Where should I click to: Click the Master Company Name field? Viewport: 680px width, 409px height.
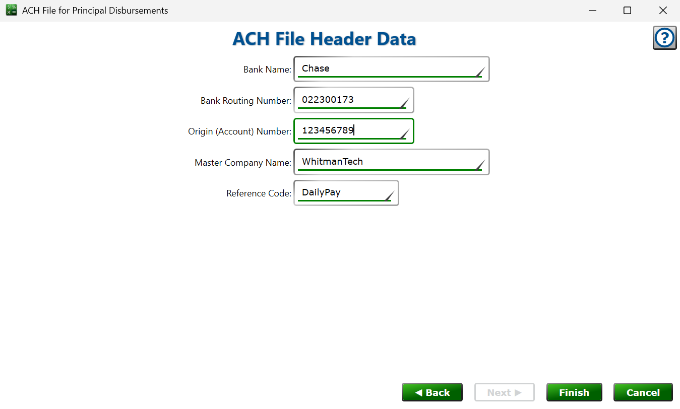click(x=392, y=162)
